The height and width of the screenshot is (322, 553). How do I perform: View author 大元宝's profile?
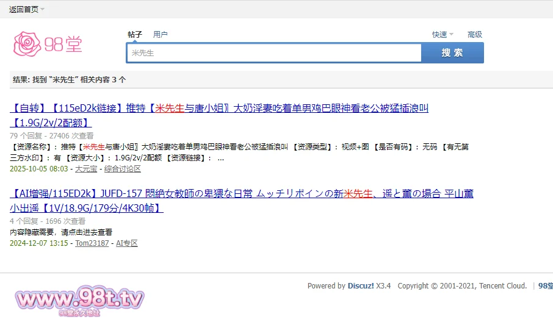point(85,168)
